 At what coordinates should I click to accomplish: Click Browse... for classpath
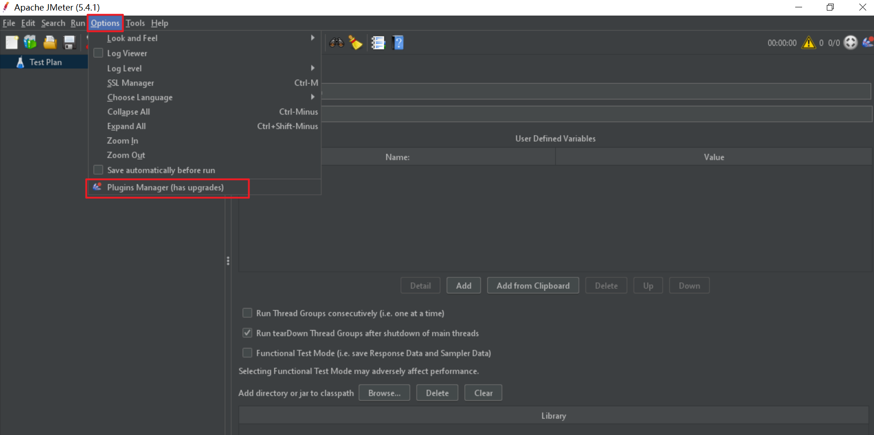(384, 393)
